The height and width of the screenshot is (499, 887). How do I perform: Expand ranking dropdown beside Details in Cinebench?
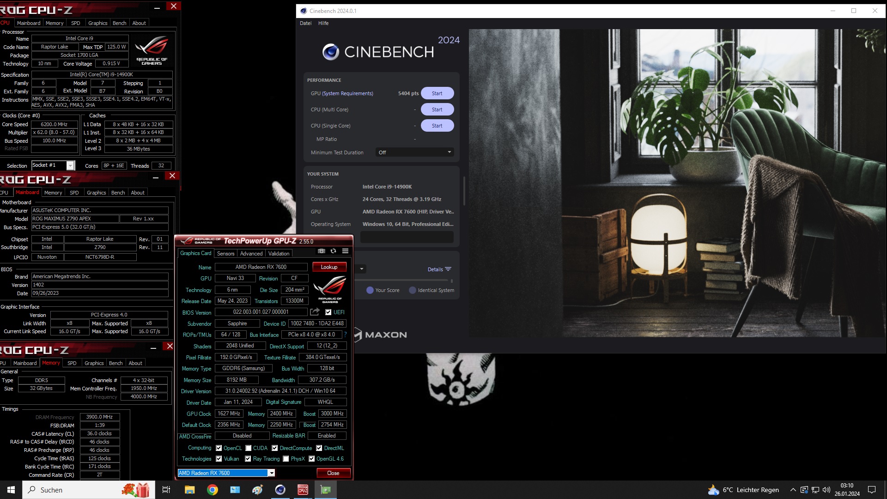point(362,269)
